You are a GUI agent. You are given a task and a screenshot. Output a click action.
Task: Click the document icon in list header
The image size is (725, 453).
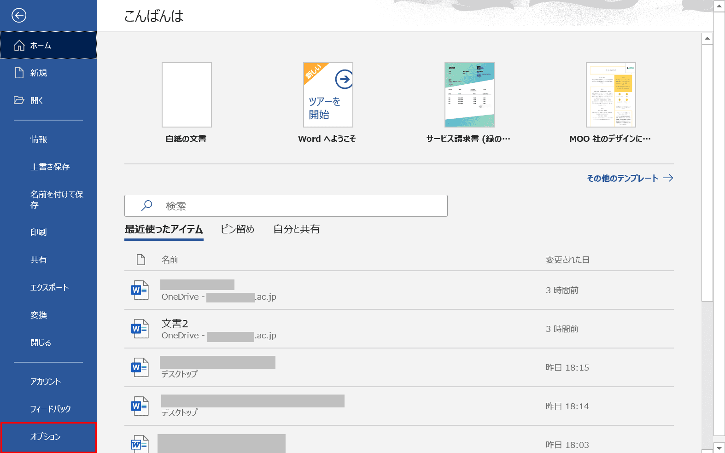coord(141,260)
